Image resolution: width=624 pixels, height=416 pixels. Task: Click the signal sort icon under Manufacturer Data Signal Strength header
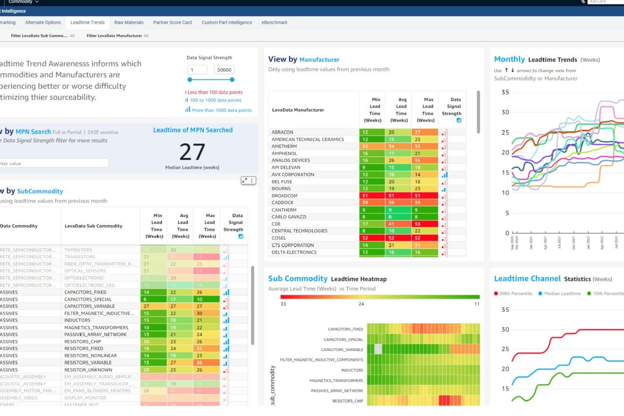pyautogui.click(x=459, y=120)
